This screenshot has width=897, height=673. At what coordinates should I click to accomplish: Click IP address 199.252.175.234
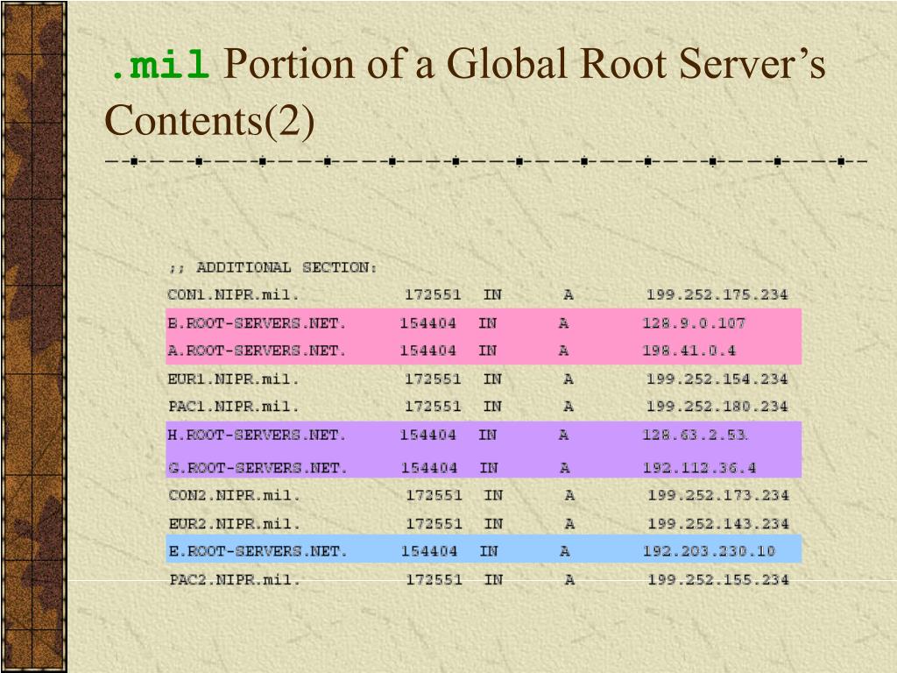717,295
